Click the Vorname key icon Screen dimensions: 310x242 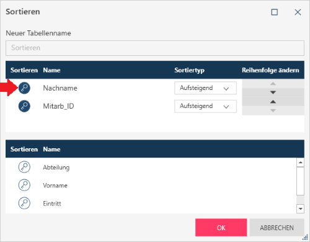(24, 185)
